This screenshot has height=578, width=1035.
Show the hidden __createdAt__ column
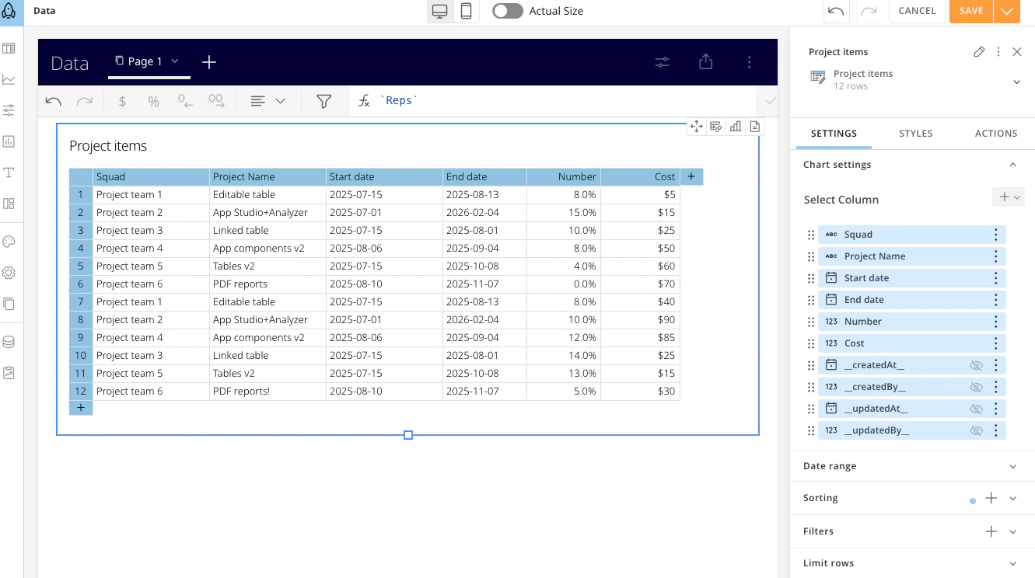click(976, 365)
